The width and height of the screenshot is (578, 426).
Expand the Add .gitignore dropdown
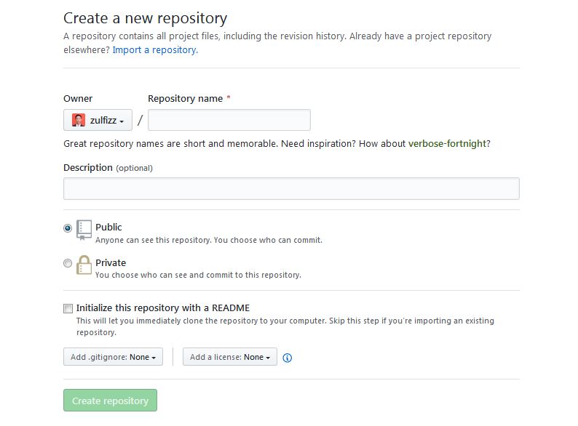113,357
